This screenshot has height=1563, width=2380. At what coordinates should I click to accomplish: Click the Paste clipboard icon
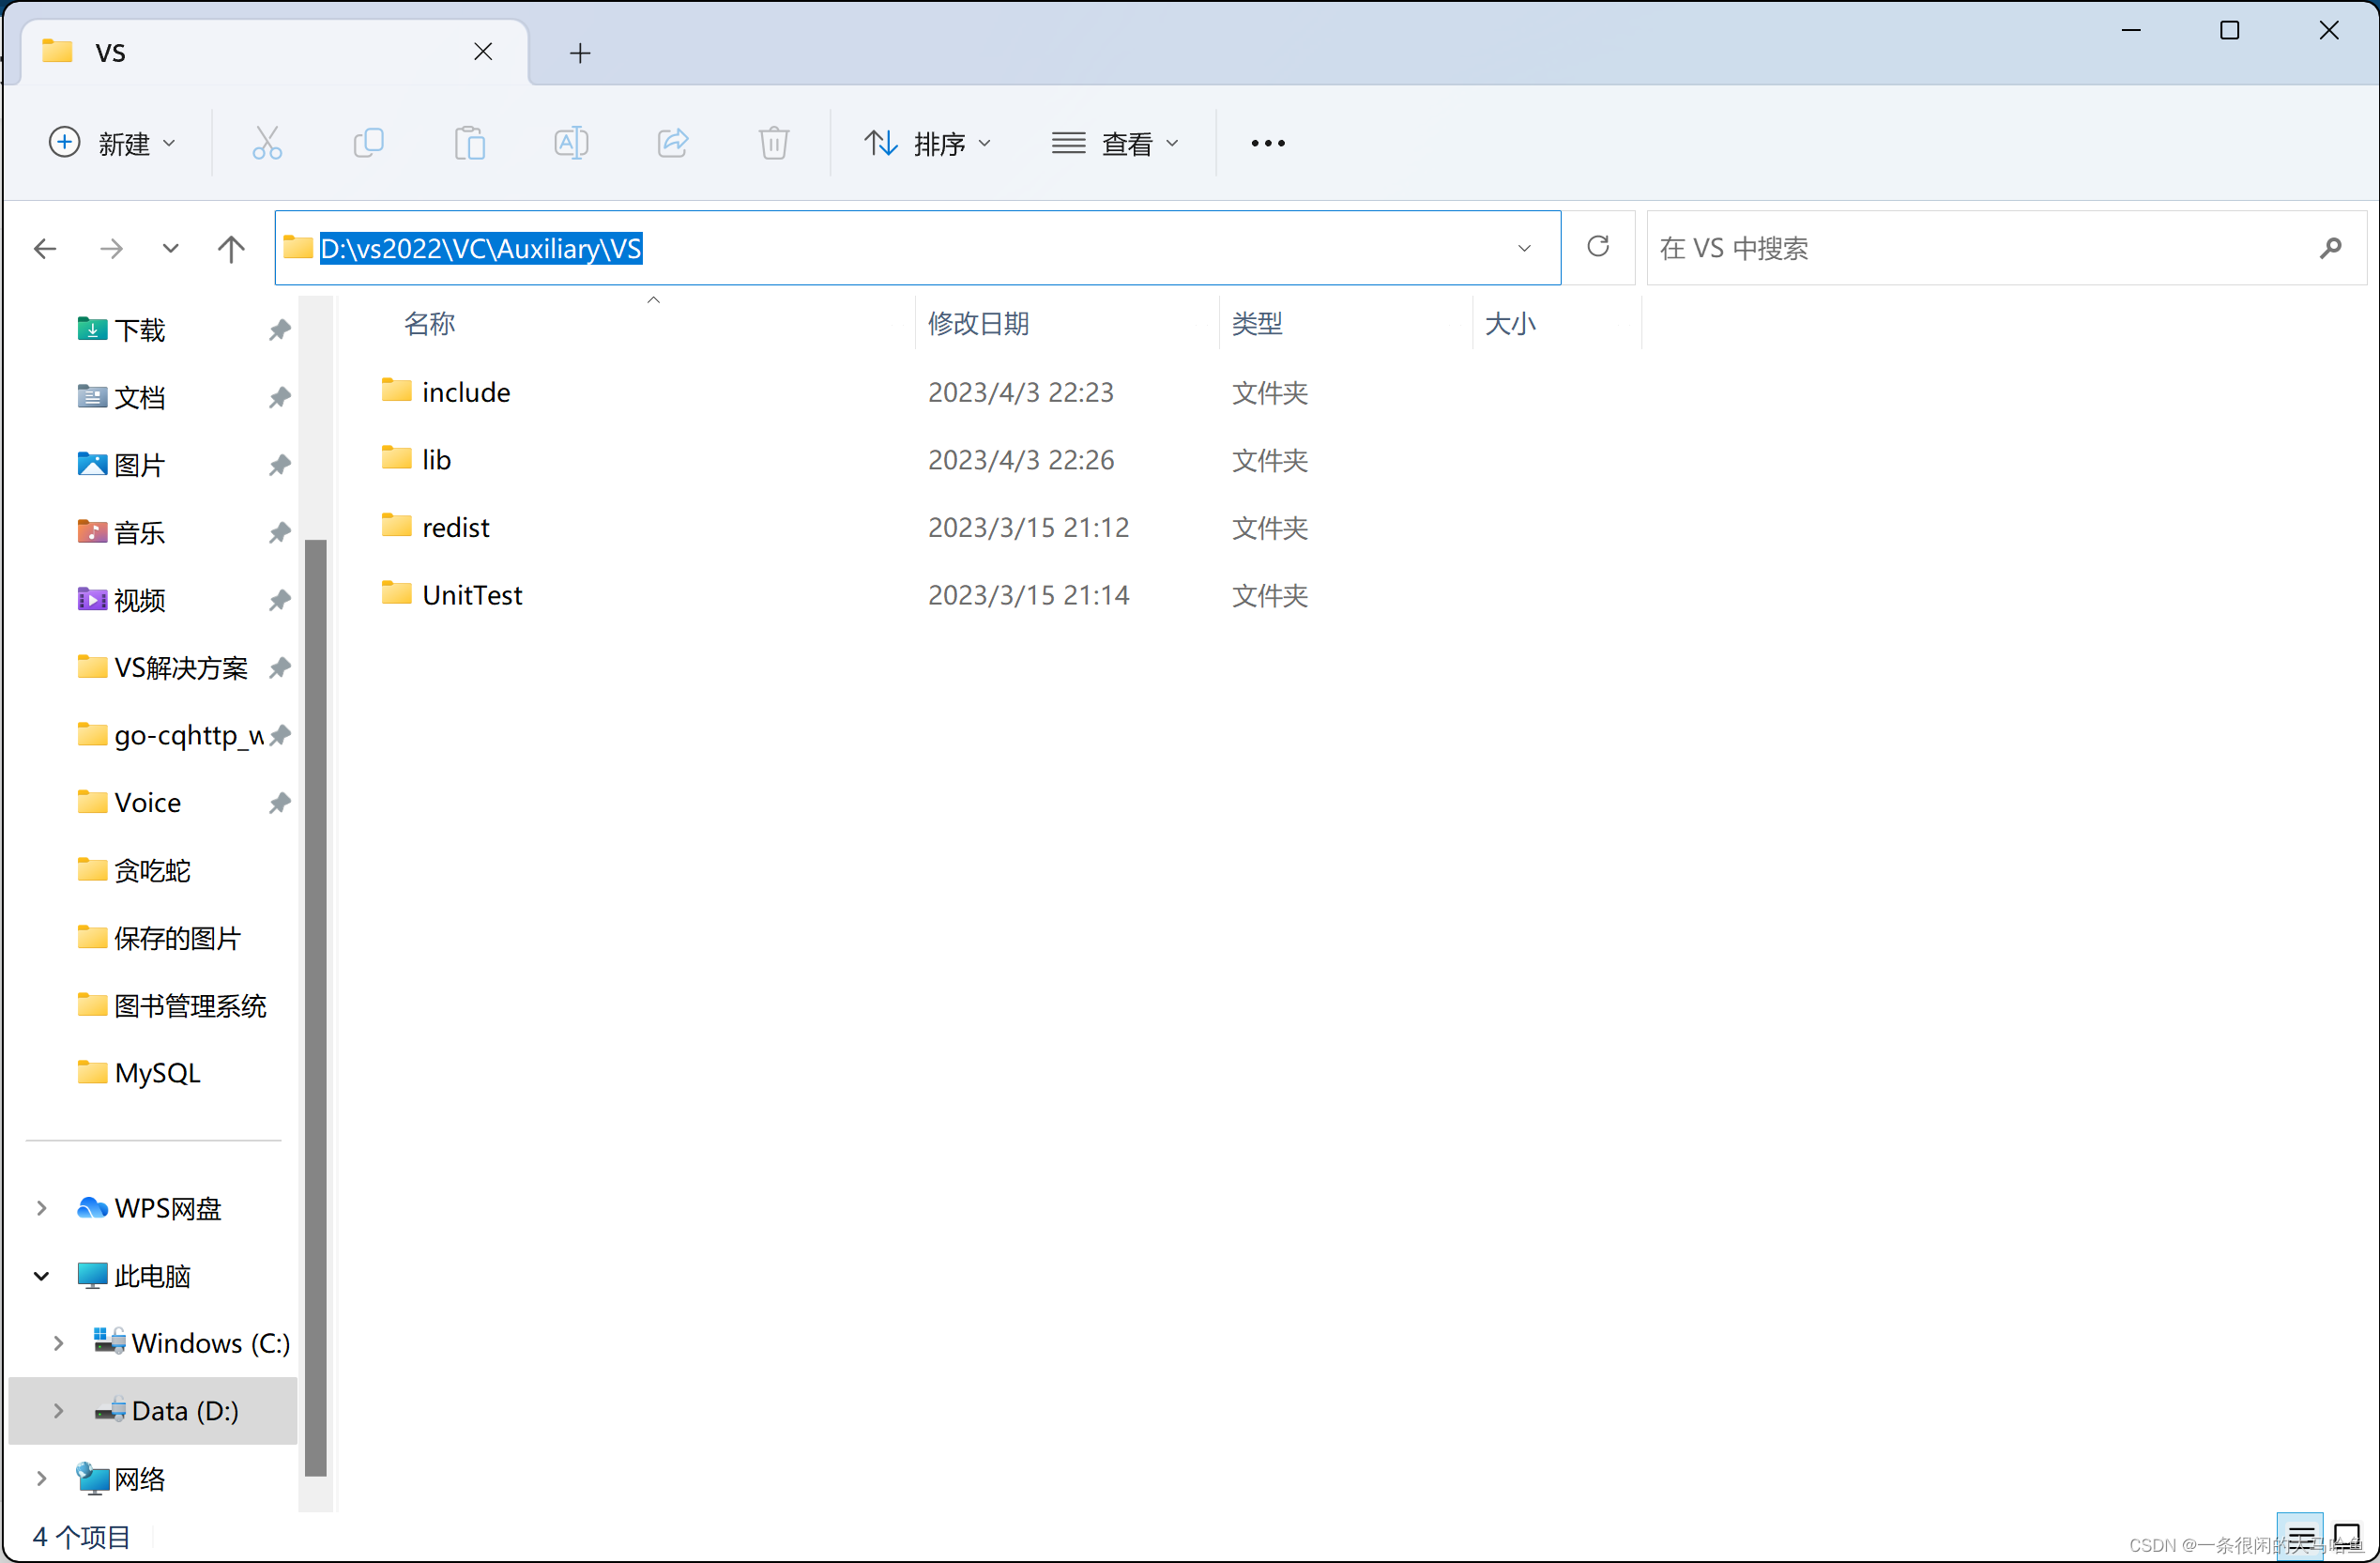[470, 143]
